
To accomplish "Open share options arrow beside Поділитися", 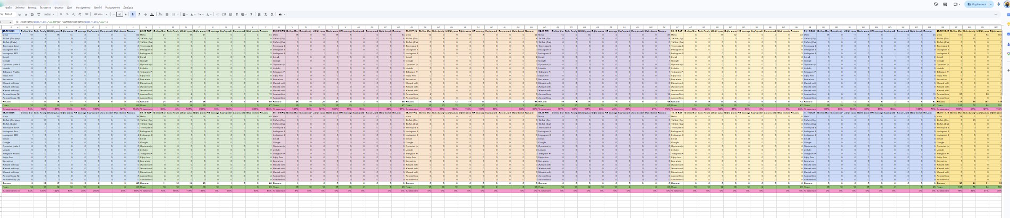I will pos(991,4).
